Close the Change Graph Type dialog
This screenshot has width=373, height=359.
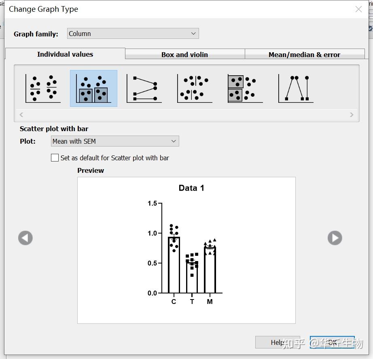358,9
